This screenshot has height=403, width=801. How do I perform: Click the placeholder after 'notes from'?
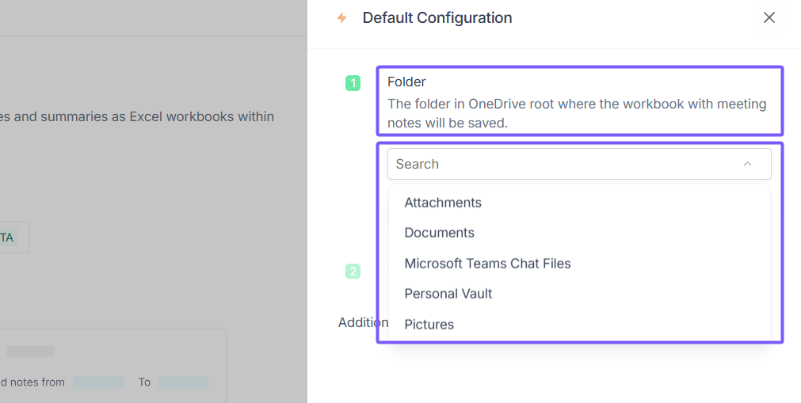click(x=98, y=382)
